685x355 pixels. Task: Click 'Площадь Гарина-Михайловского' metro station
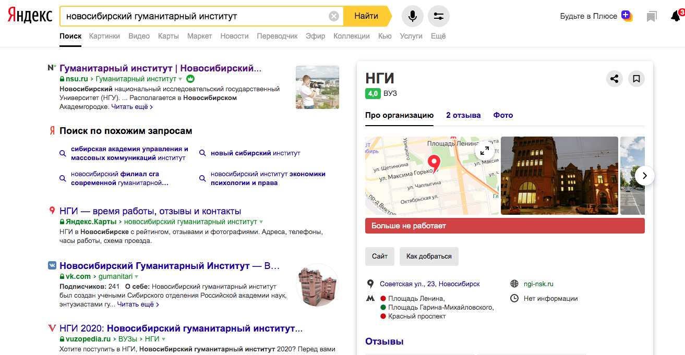[441, 308]
